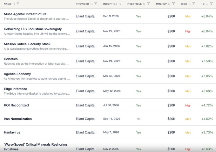Click the INVESTIBLE column header label
This screenshot has height=152, width=216.
pyautogui.click(x=134, y=4)
